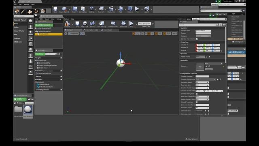Click Play in main editor toolbar
Viewport: 259px width, 146px height.
[137, 9]
